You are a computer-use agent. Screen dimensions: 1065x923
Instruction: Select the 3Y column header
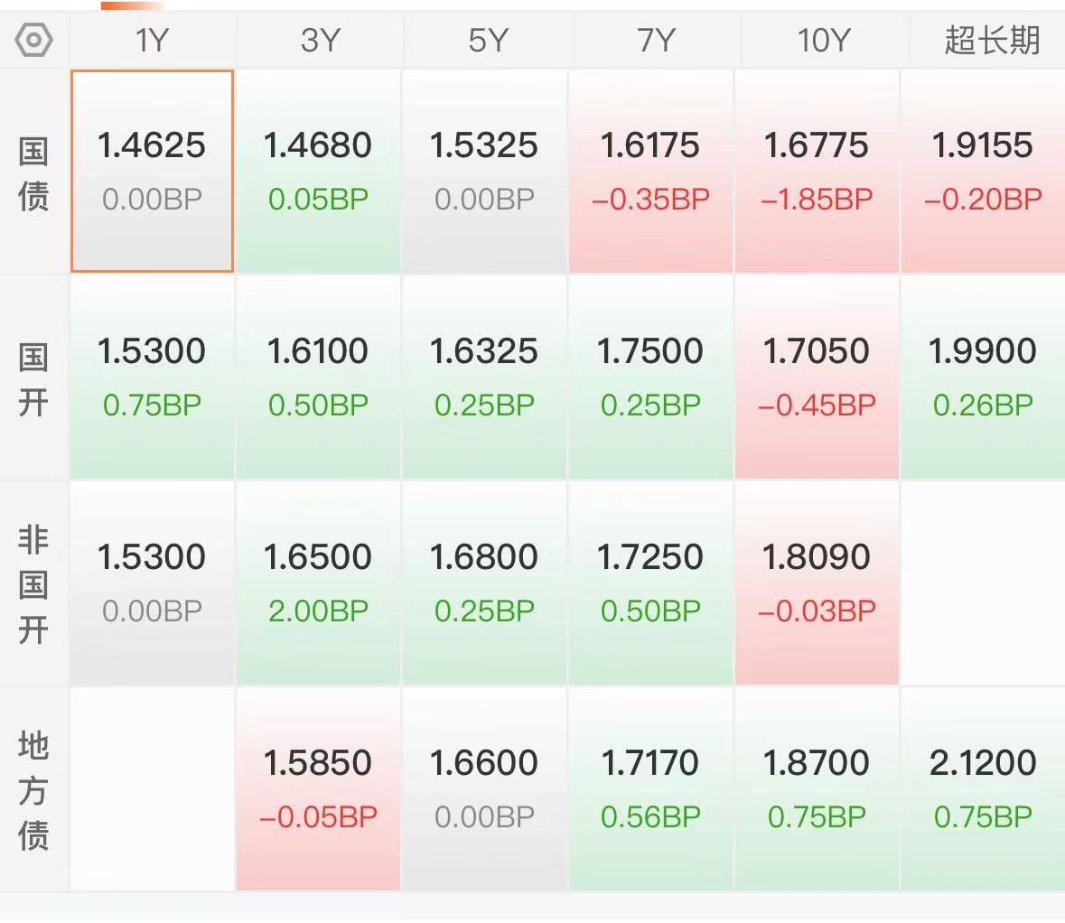(319, 40)
